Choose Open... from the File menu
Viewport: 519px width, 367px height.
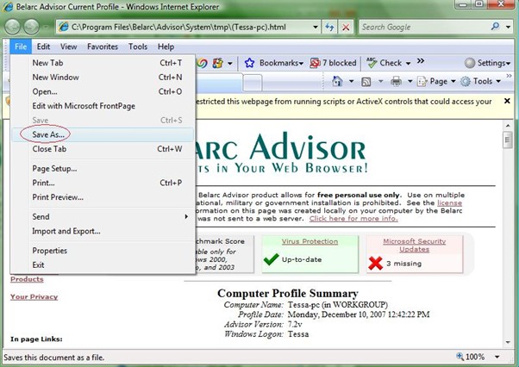pyautogui.click(x=103, y=91)
